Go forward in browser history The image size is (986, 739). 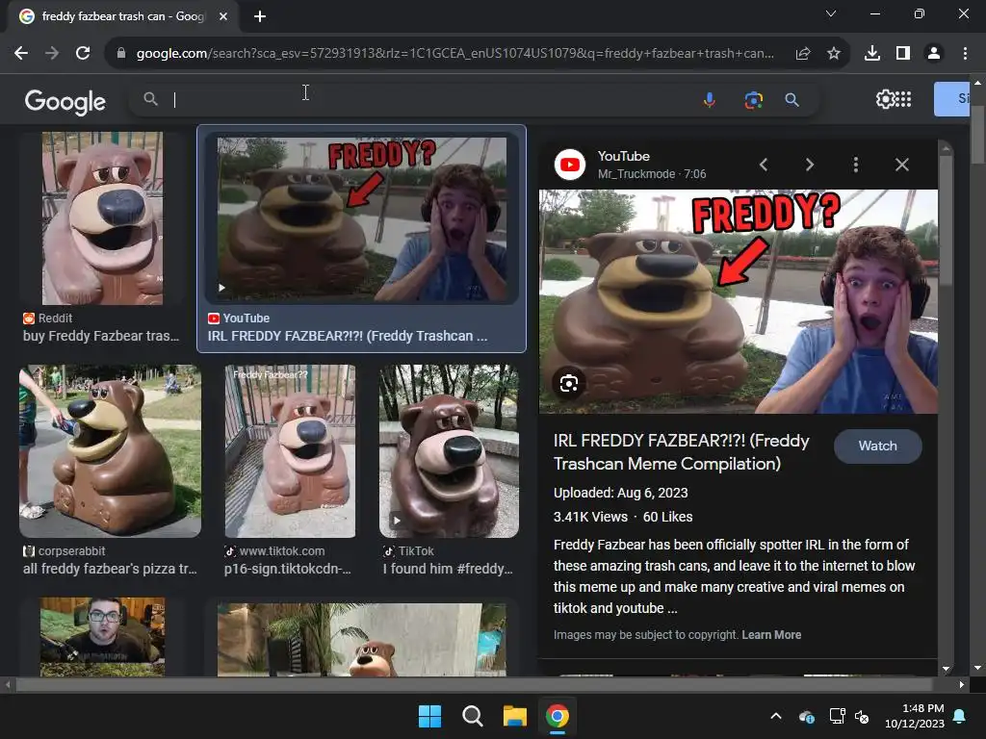coord(52,54)
